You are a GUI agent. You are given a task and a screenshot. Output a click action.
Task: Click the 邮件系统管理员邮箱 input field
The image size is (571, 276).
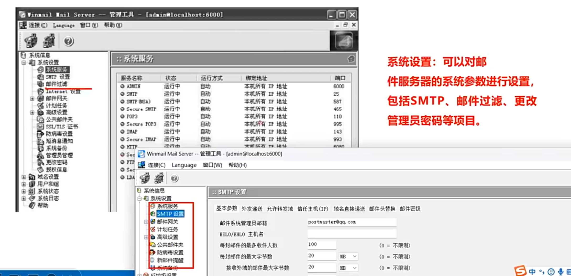click(352, 222)
